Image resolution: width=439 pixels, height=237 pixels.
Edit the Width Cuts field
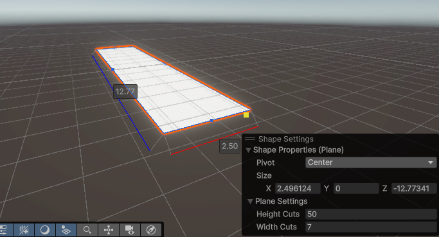(371, 227)
